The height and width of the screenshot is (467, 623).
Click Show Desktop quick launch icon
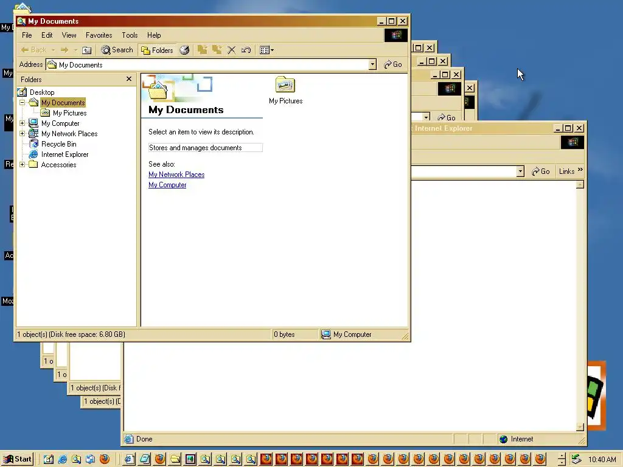[49, 460]
